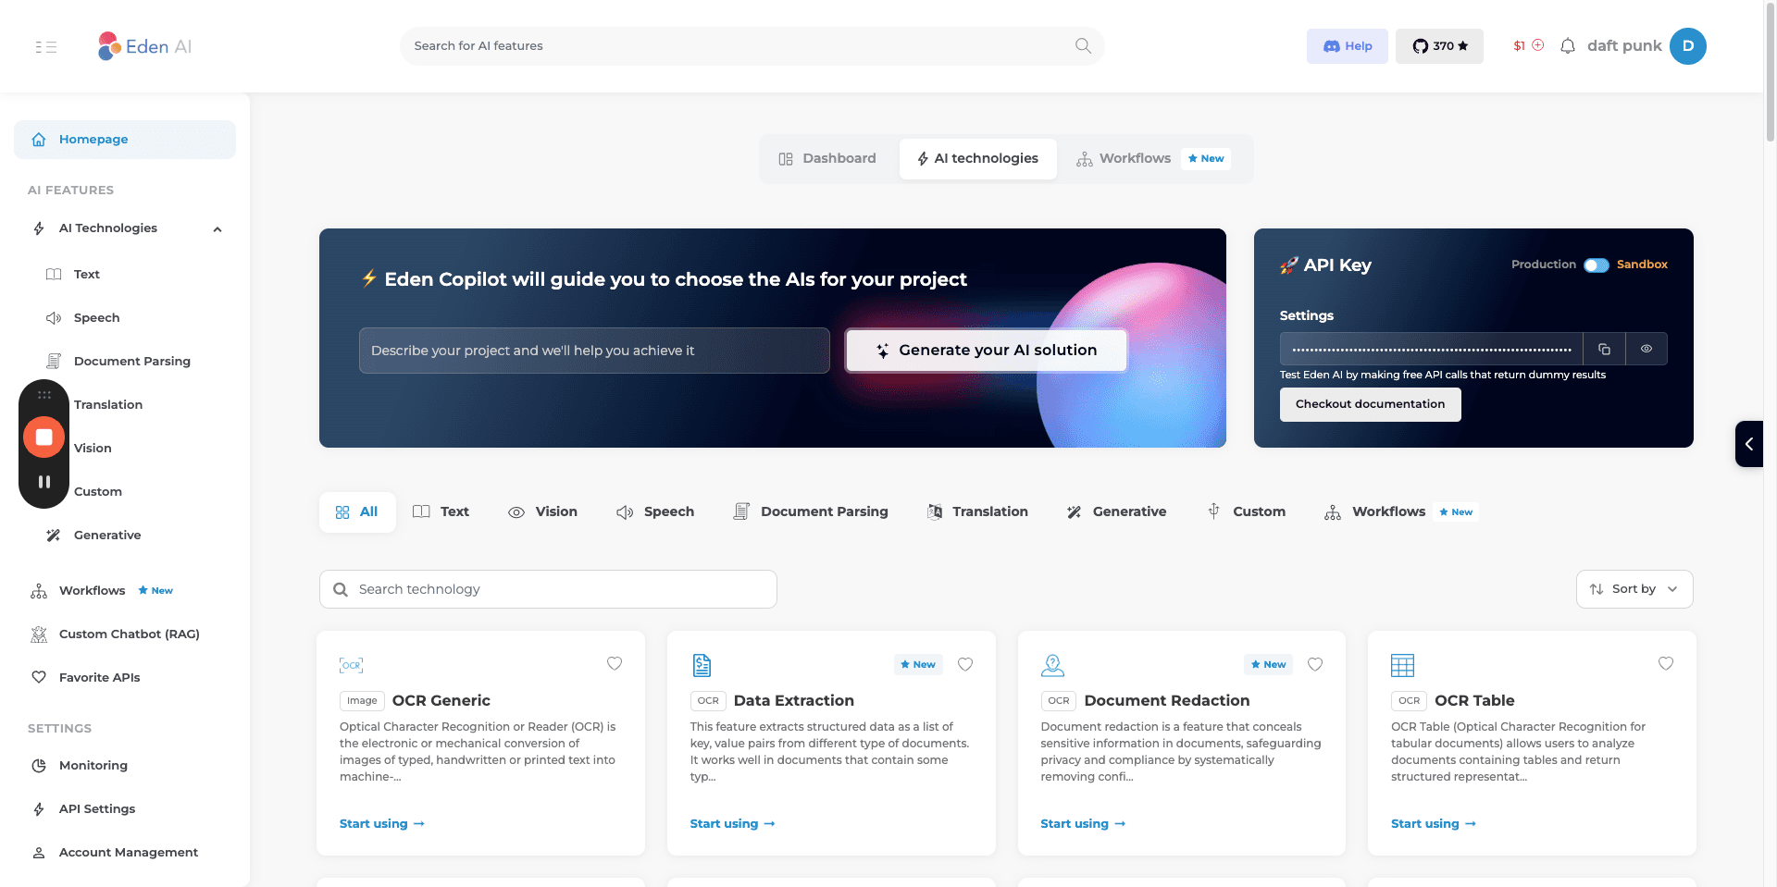This screenshot has height=887, width=1777.
Task: Filter technologies by Translation
Action: point(977,512)
